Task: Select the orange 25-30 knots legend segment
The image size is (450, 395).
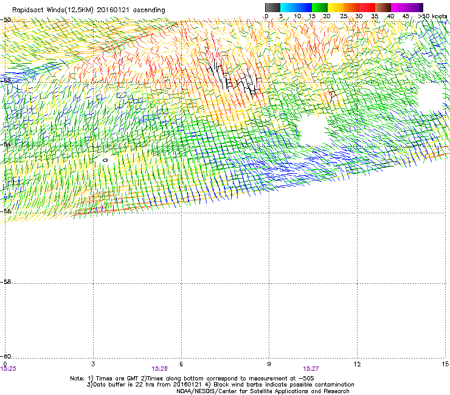Action: (x=351, y=7)
